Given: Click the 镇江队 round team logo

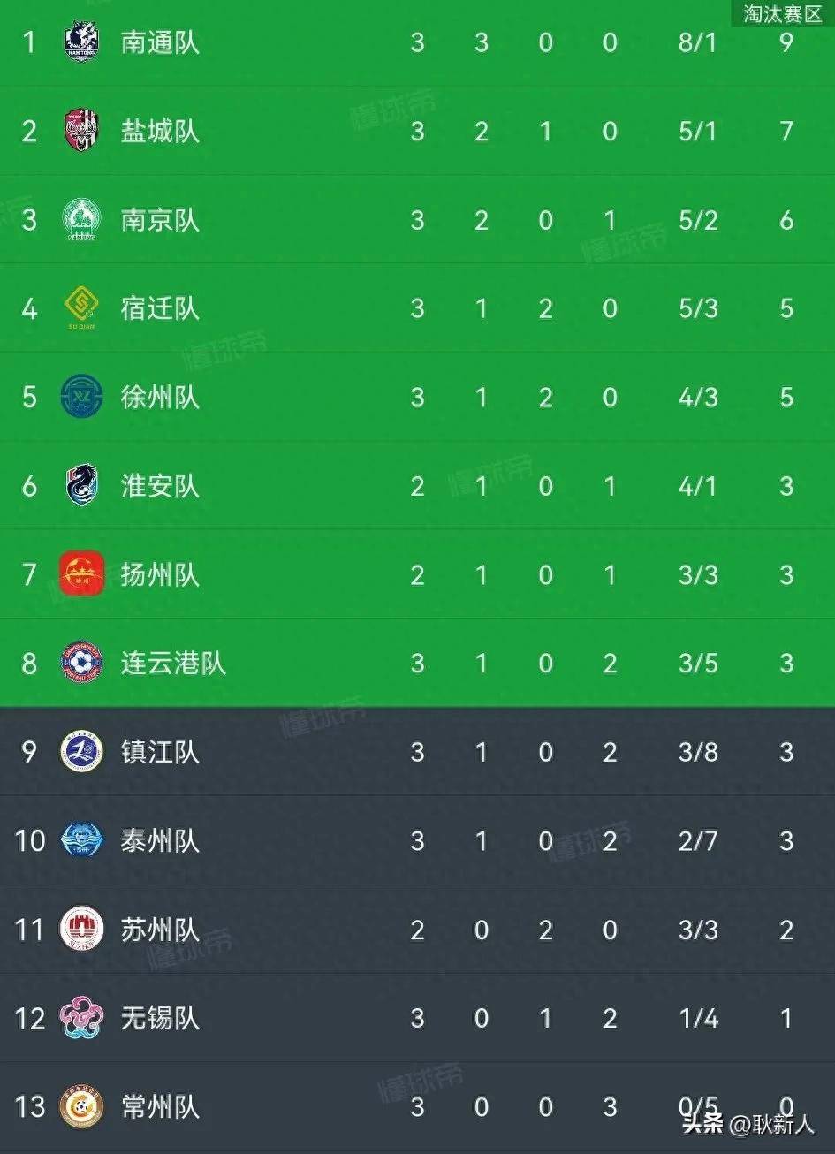Looking at the screenshot, I should 82,752.
